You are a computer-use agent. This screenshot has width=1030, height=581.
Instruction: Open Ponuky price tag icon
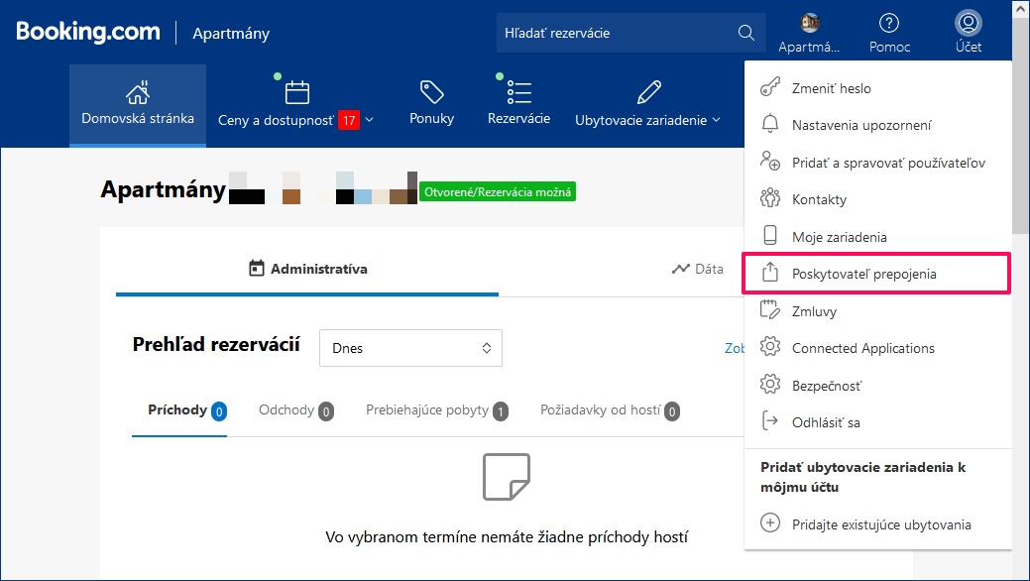pyautogui.click(x=431, y=93)
